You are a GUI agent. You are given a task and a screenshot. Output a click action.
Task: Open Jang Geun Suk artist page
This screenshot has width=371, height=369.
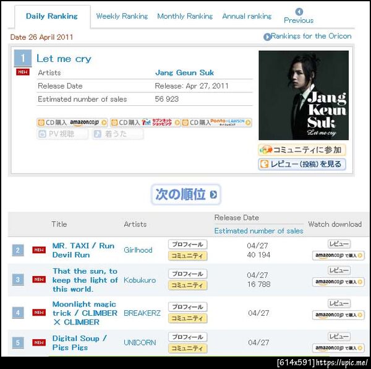[184, 72]
